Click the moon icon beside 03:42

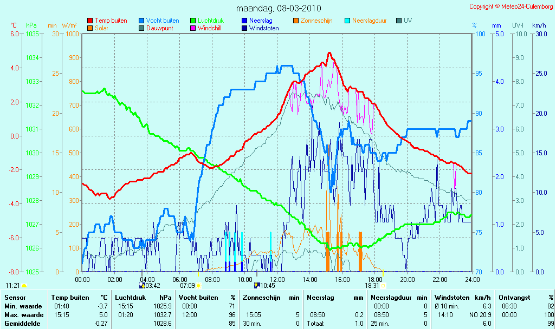143,286
